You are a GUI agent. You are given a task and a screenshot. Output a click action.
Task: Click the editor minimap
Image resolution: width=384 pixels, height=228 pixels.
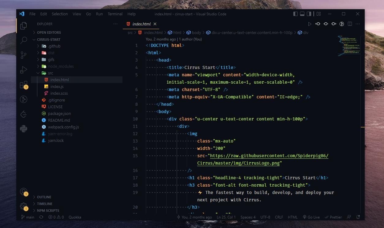click(x=349, y=46)
